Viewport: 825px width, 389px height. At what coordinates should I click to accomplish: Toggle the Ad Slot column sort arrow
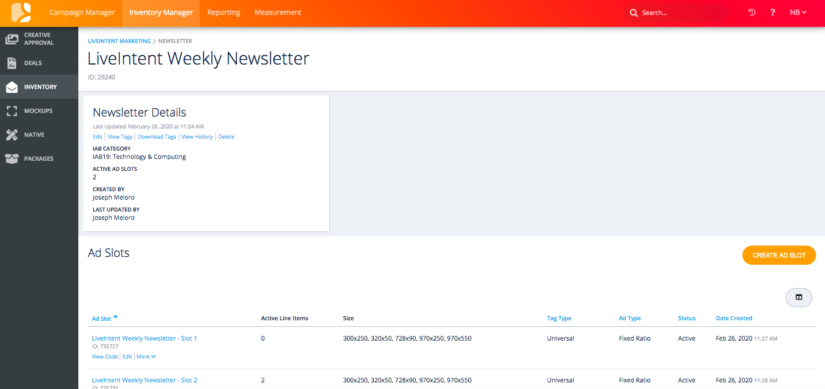click(x=115, y=316)
